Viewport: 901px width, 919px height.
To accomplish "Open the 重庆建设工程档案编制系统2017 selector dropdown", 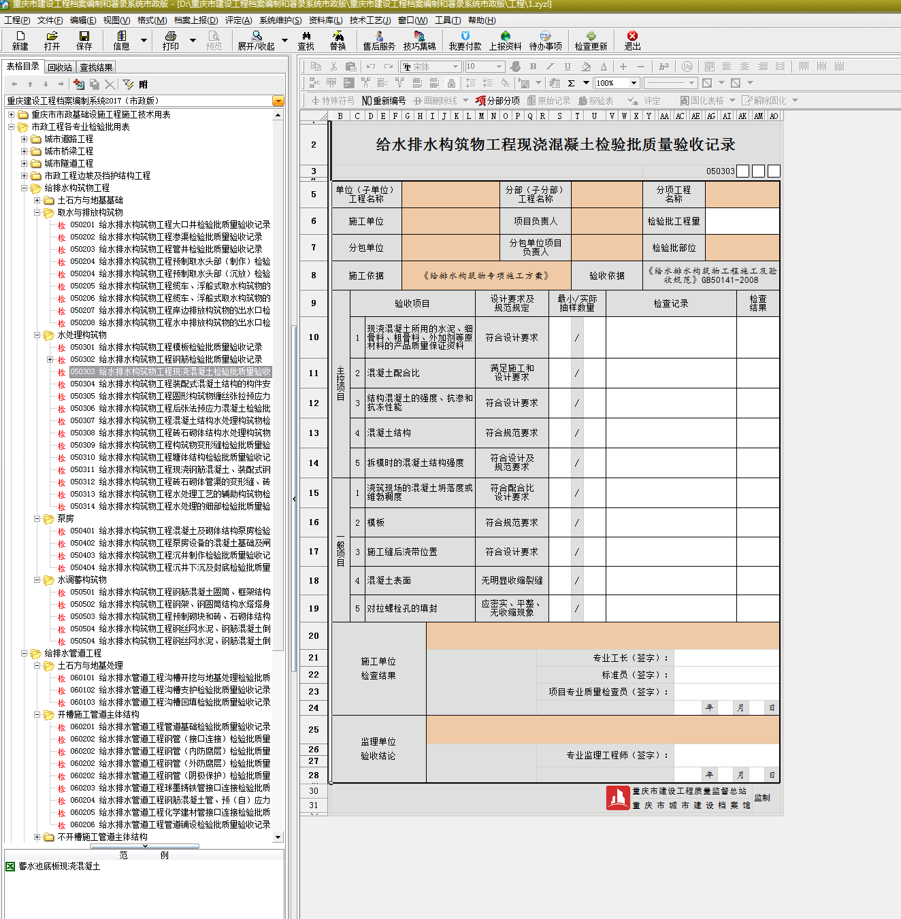I will (x=278, y=101).
